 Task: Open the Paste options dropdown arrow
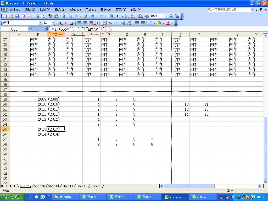[x=80, y=16]
